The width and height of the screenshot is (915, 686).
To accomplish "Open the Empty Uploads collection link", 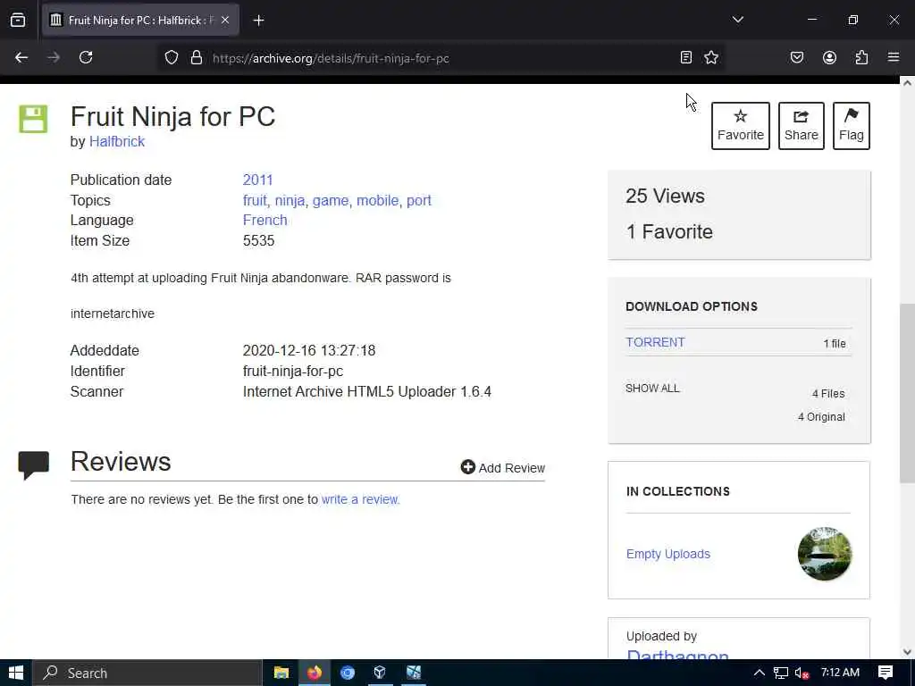I will pos(668,554).
